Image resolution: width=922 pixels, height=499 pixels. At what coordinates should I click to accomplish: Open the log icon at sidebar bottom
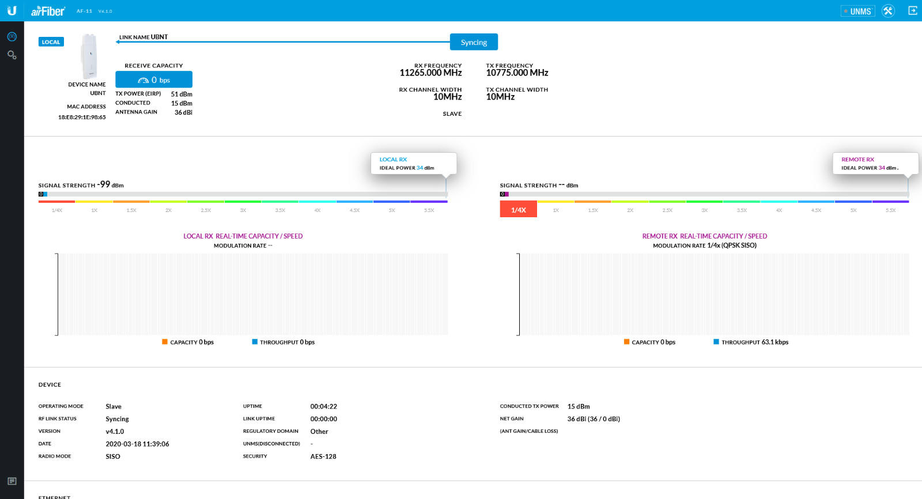pyautogui.click(x=12, y=481)
